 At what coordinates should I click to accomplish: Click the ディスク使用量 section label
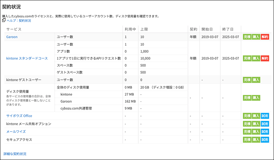(18, 91)
